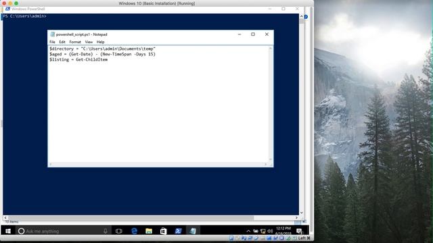This screenshot has width=433, height=243.
Task: Open the Action Center notifications icon
Action: coord(299,231)
